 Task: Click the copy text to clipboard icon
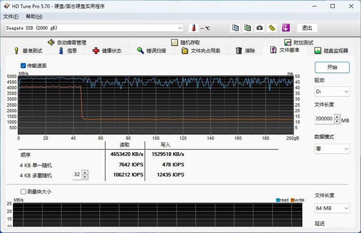pyautogui.click(x=235, y=28)
